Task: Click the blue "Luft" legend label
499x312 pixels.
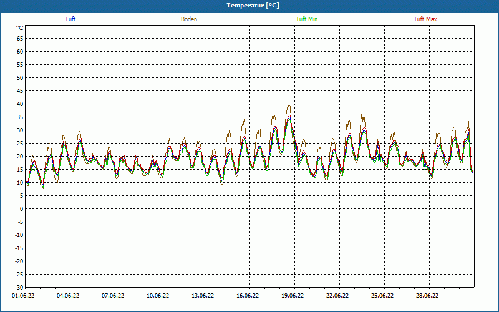Action: [70, 19]
